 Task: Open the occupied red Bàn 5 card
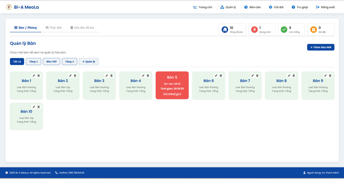click(172, 86)
